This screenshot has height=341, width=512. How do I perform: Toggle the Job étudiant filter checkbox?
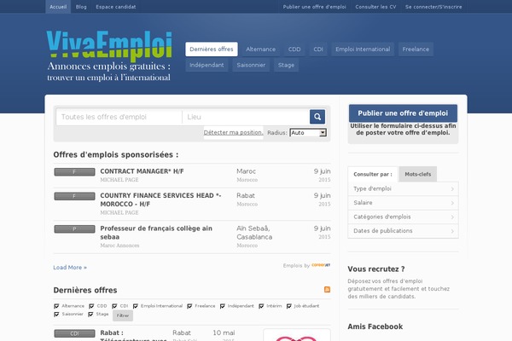[x=288, y=306]
